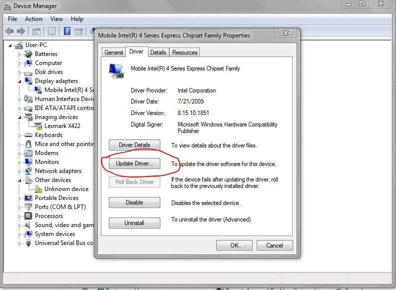Click the Uninstall button
Screen dimensions: 396x290
point(134,222)
